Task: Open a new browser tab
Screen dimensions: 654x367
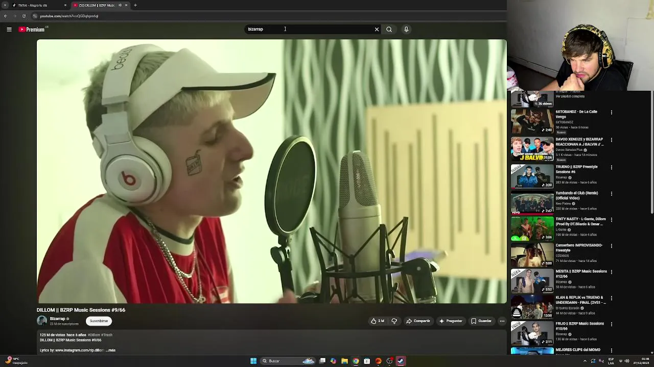Action: point(135,5)
